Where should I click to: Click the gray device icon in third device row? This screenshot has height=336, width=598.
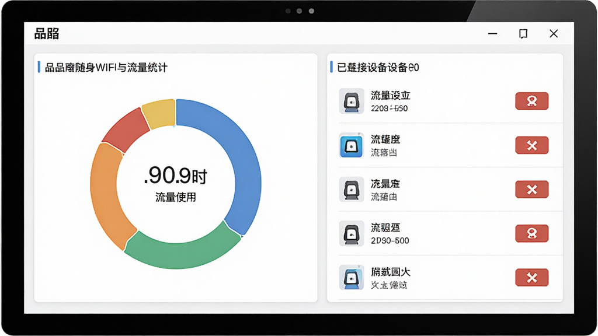click(351, 190)
